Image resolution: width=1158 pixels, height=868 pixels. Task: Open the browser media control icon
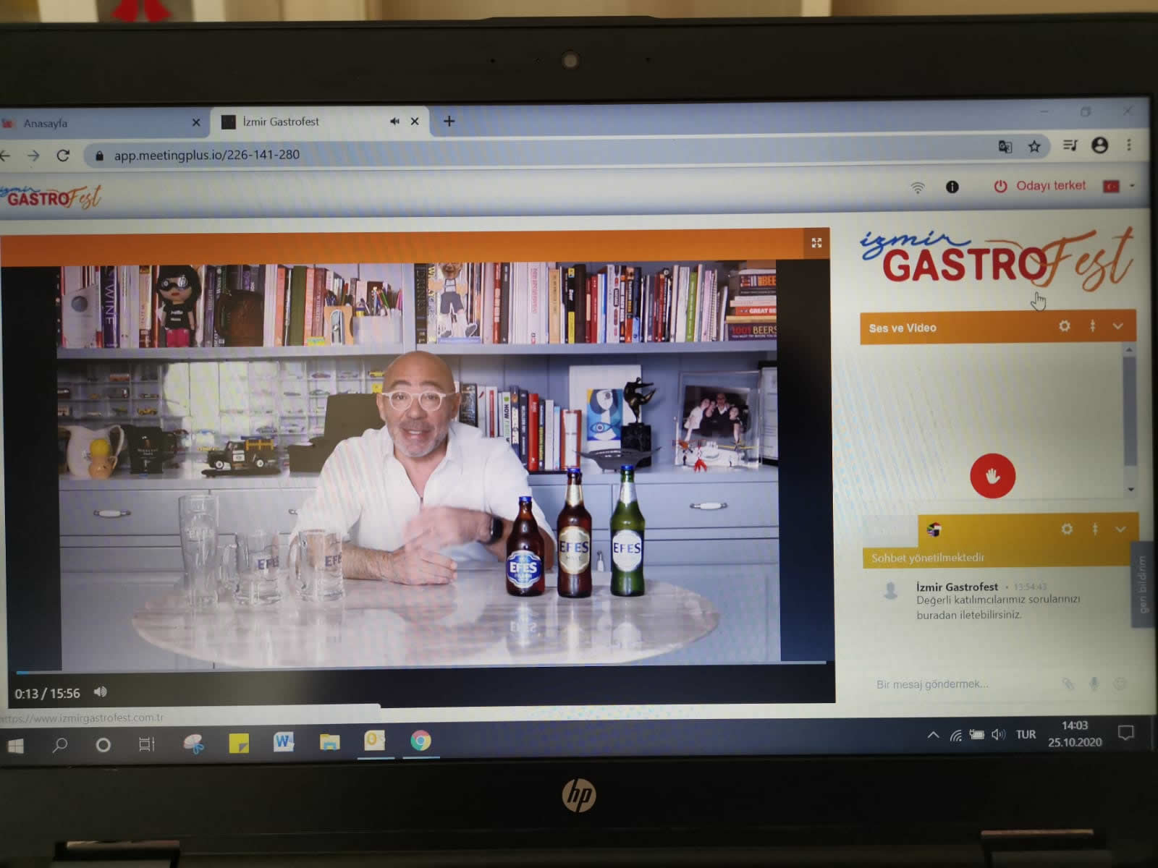coord(1070,146)
